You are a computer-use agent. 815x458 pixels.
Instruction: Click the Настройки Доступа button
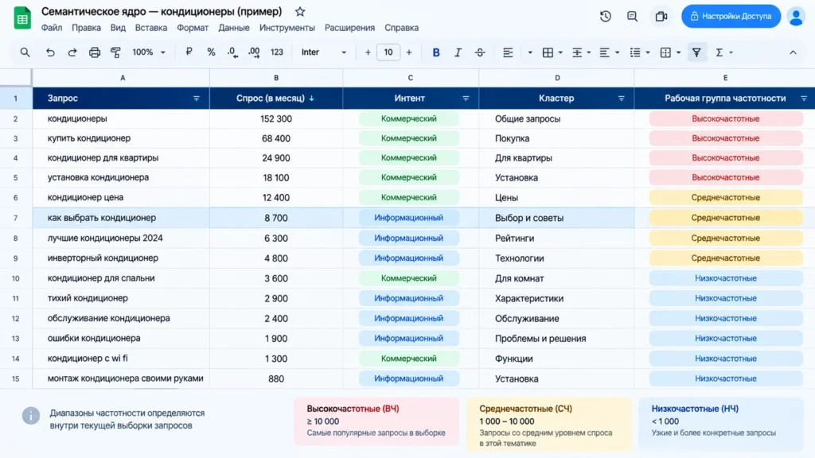[x=731, y=16]
